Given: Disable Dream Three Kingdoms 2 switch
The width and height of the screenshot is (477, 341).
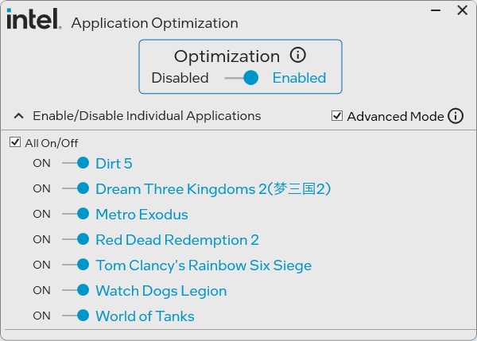Looking at the screenshot, I should tap(76, 188).
